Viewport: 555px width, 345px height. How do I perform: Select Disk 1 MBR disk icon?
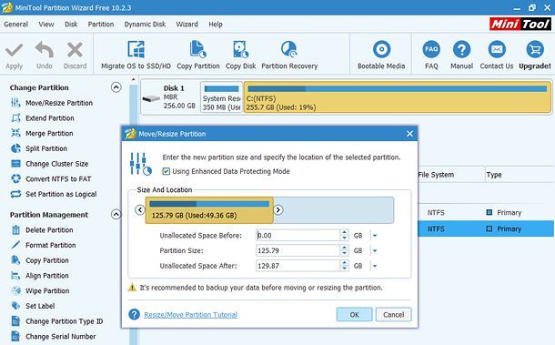tap(151, 98)
